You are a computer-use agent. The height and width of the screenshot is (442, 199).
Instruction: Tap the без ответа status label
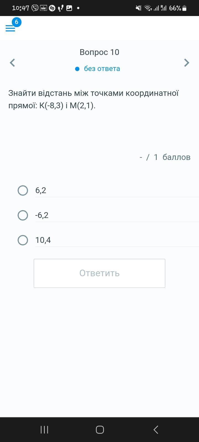tap(102, 69)
